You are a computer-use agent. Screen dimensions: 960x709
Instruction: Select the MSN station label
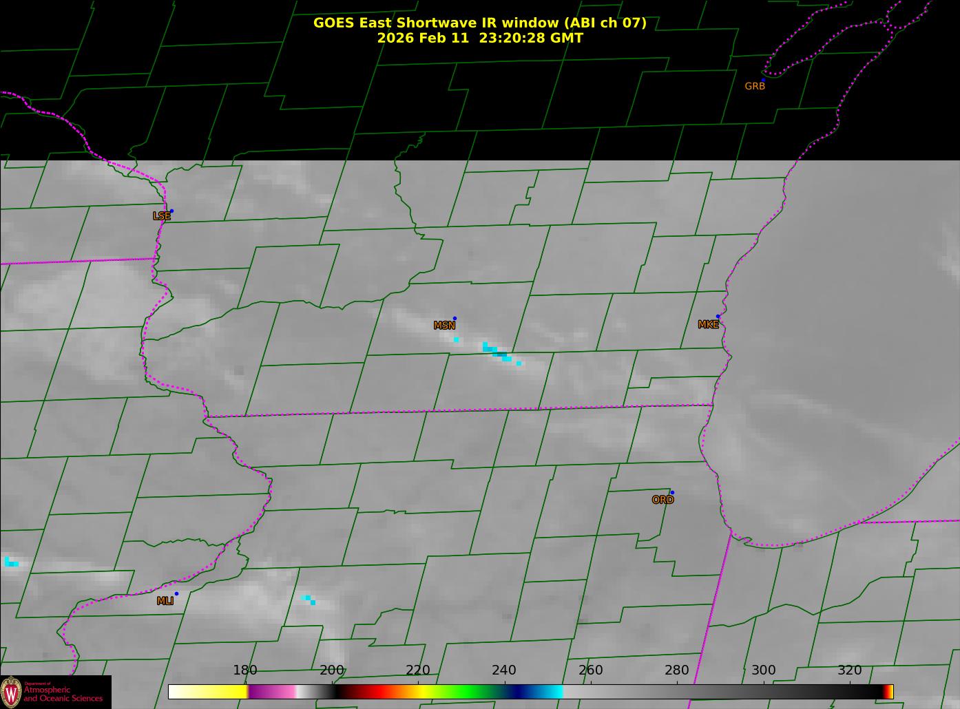click(x=444, y=326)
